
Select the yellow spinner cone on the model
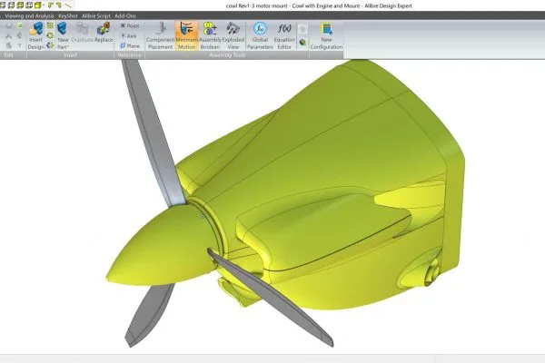click(163, 243)
